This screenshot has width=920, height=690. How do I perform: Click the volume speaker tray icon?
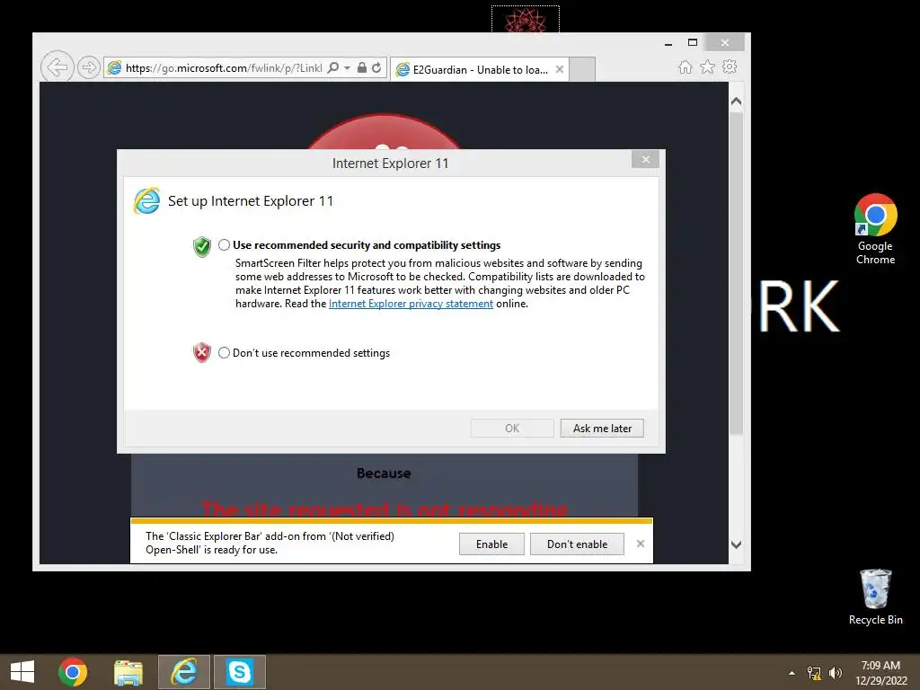point(836,673)
